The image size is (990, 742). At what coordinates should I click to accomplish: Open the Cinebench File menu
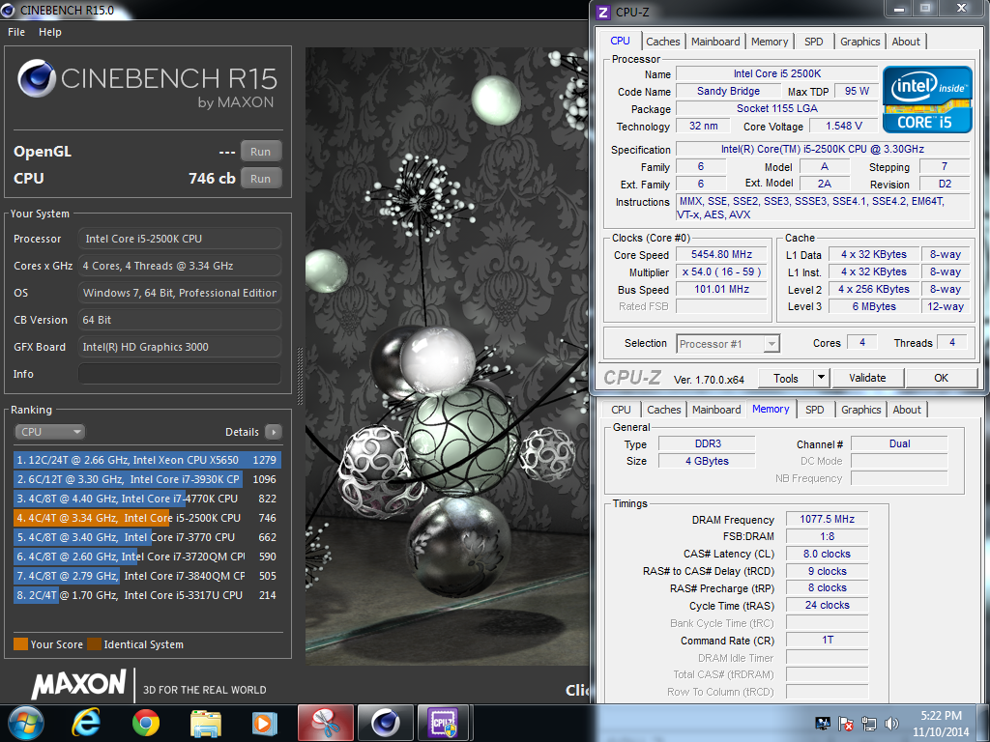pos(16,32)
